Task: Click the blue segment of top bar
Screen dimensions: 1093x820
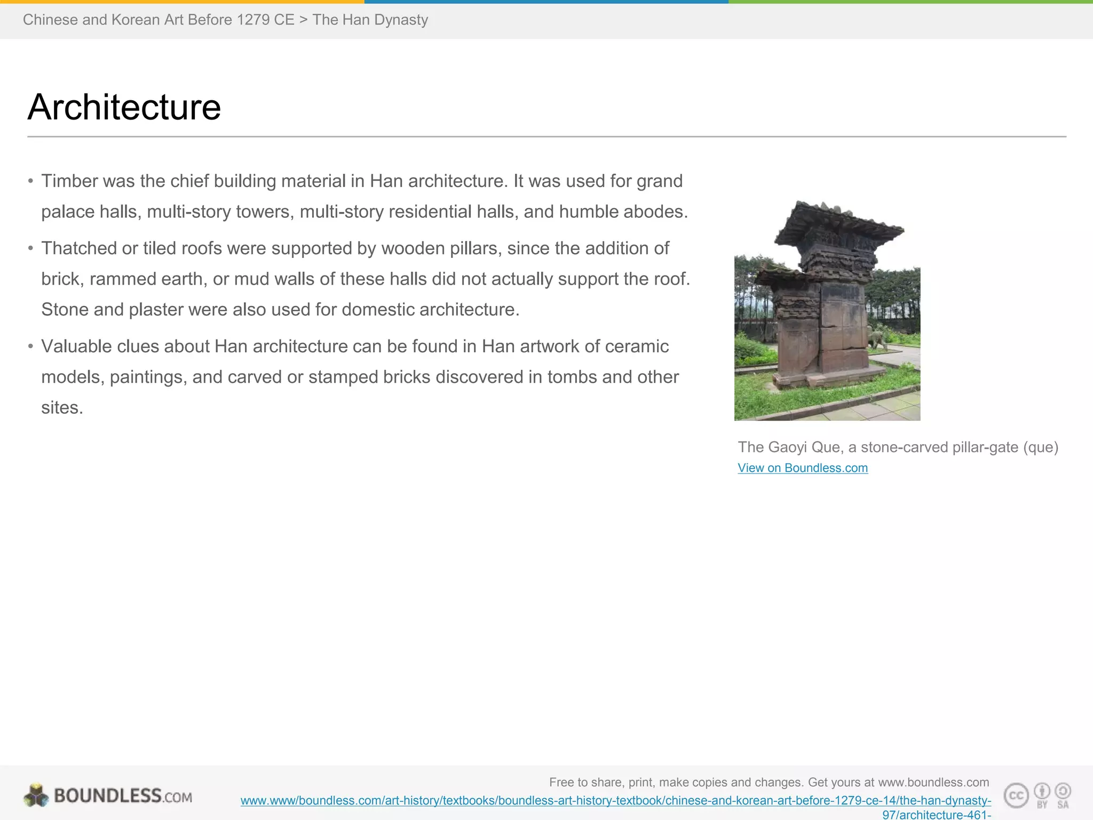Action: click(546, 2)
